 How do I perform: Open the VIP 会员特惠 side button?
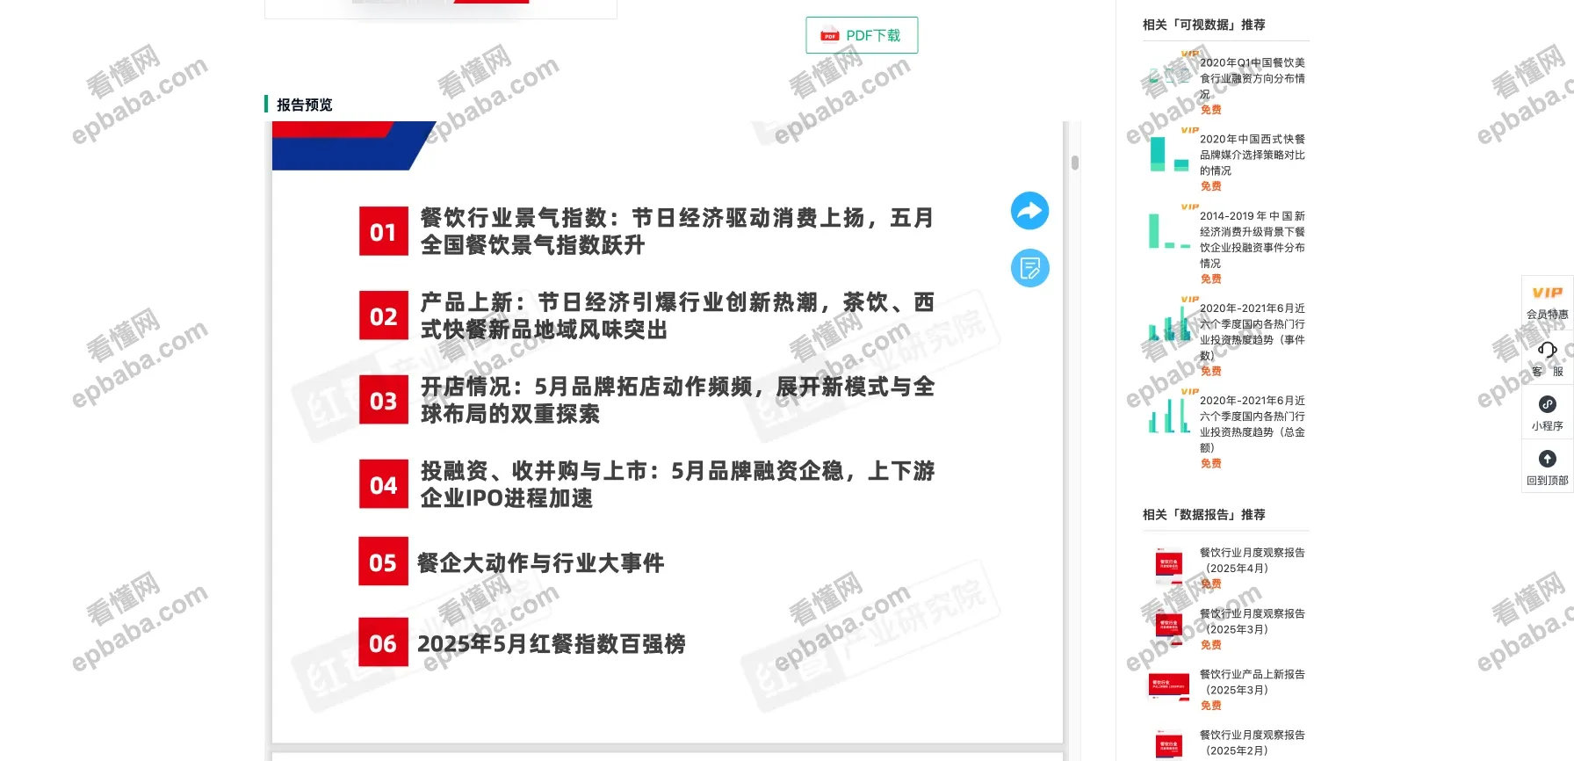point(1547,302)
